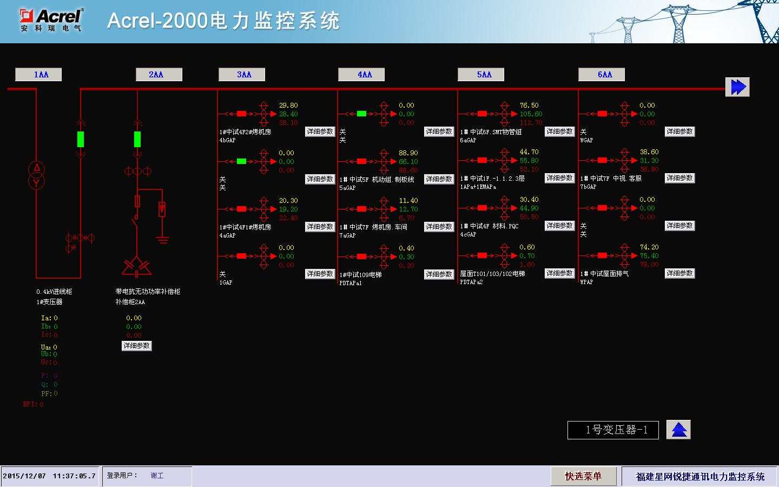Click the green breaker in the 2AA compensation cabinet
This screenshot has width=779, height=487.
pos(137,139)
